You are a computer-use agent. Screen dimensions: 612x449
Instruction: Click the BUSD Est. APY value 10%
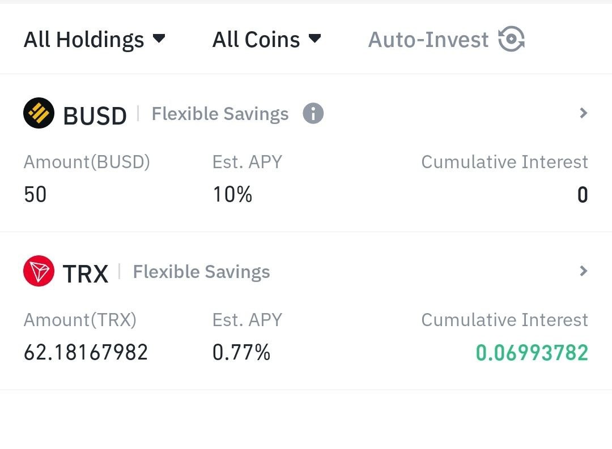click(x=233, y=194)
